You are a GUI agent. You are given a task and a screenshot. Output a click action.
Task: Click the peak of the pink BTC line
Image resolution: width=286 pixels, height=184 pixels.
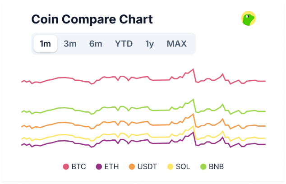coord(193,69)
